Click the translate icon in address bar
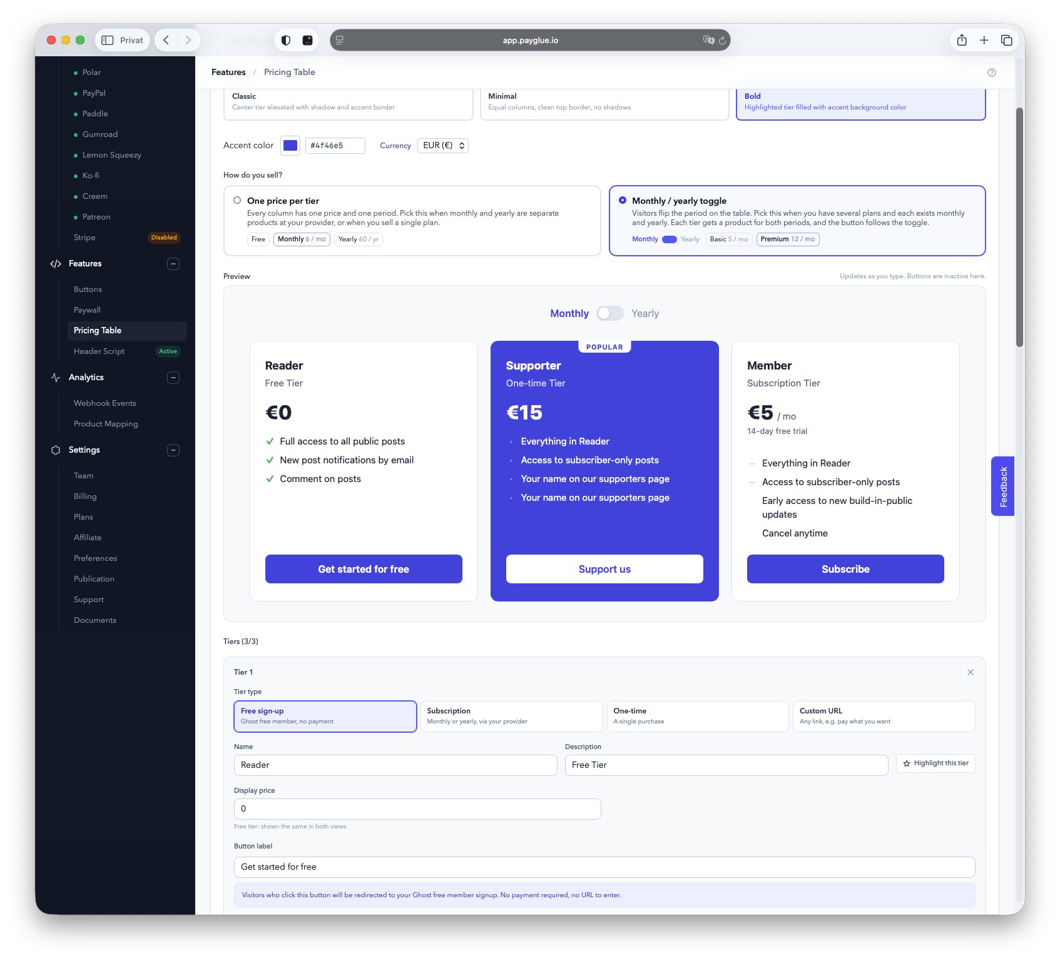The height and width of the screenshot is (961, 1060). click(708, 40)
